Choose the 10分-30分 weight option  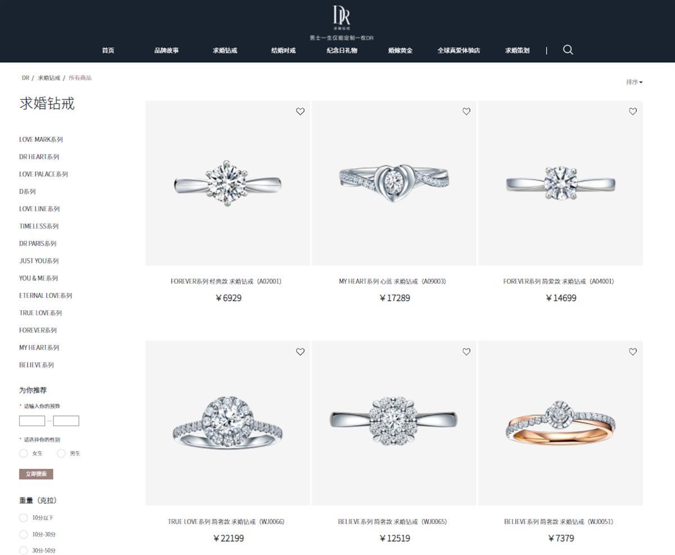(x=24, y=534)
